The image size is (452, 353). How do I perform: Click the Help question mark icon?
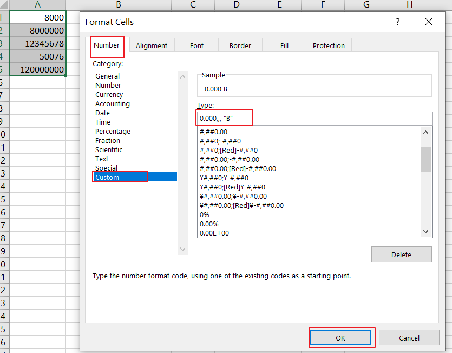[x=397, y=22]
